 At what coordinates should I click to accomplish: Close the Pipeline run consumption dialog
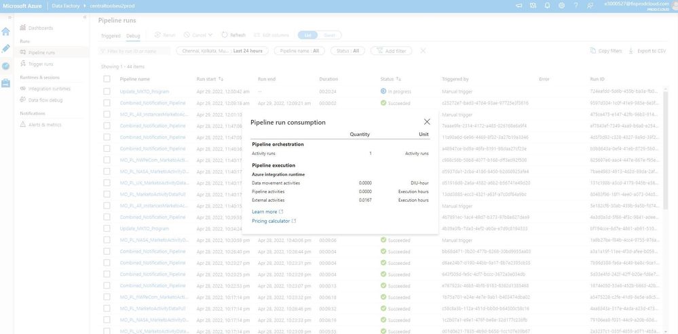pos(427,122)
